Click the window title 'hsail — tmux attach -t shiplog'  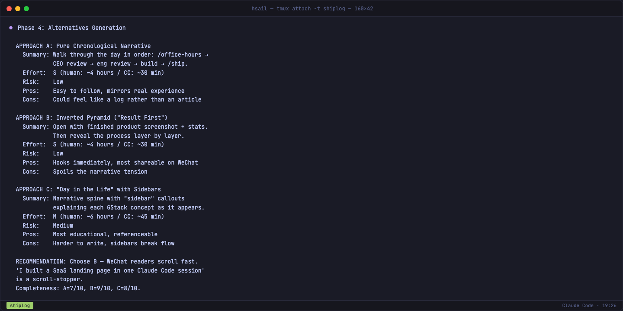tap(311, 9)
